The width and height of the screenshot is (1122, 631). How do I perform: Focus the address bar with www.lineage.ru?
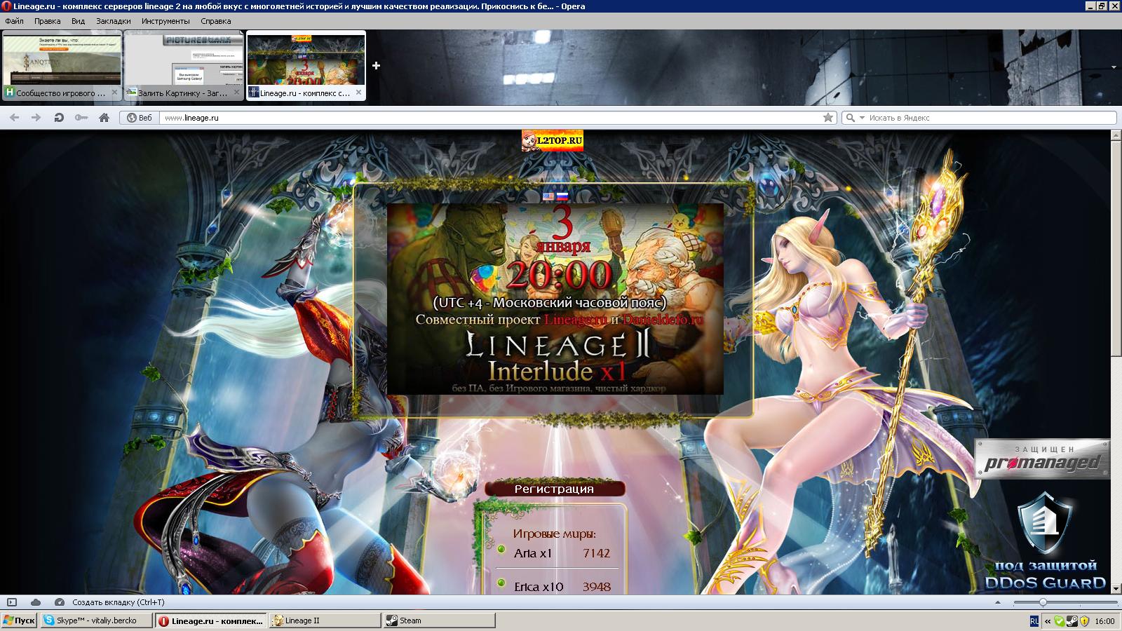click(x=491, y=118)
